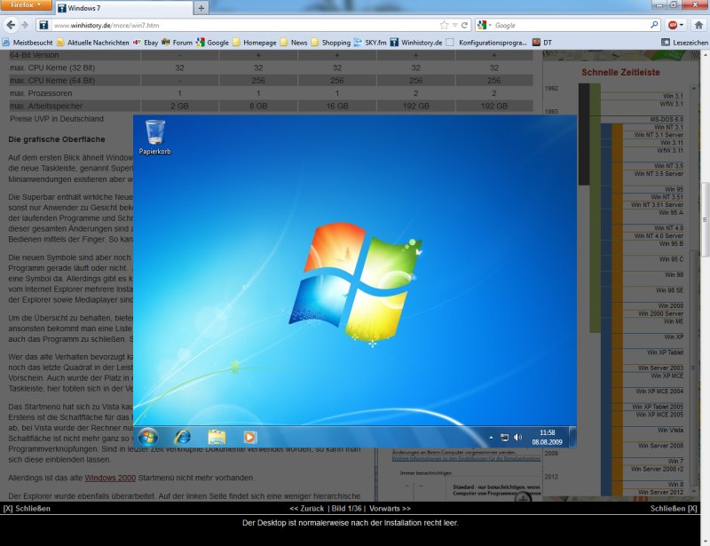Go forward with the browser forward arrow

(26, 26)
